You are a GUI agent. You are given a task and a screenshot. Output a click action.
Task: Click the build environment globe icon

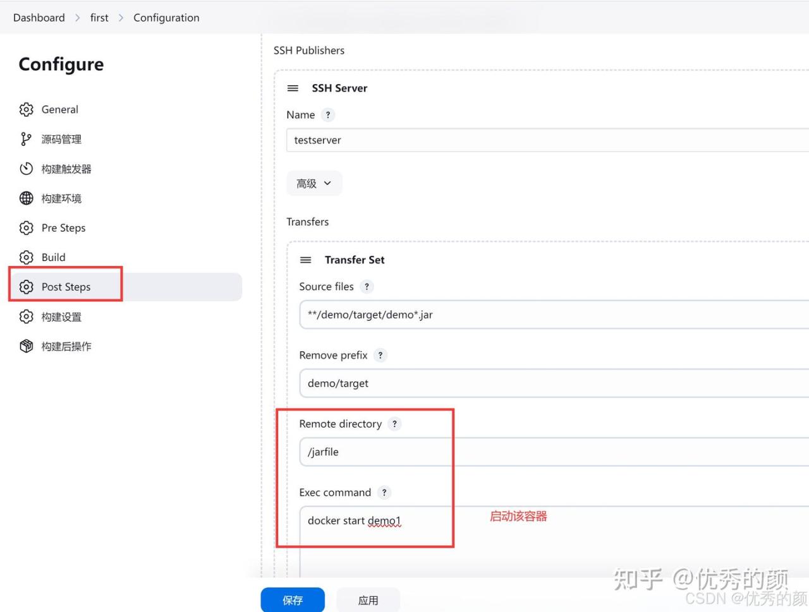pyautogui.click(x=26, y=198)
